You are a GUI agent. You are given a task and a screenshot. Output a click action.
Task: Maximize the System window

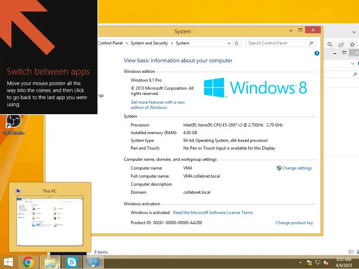pyautogui.click(x=300, y=30)
